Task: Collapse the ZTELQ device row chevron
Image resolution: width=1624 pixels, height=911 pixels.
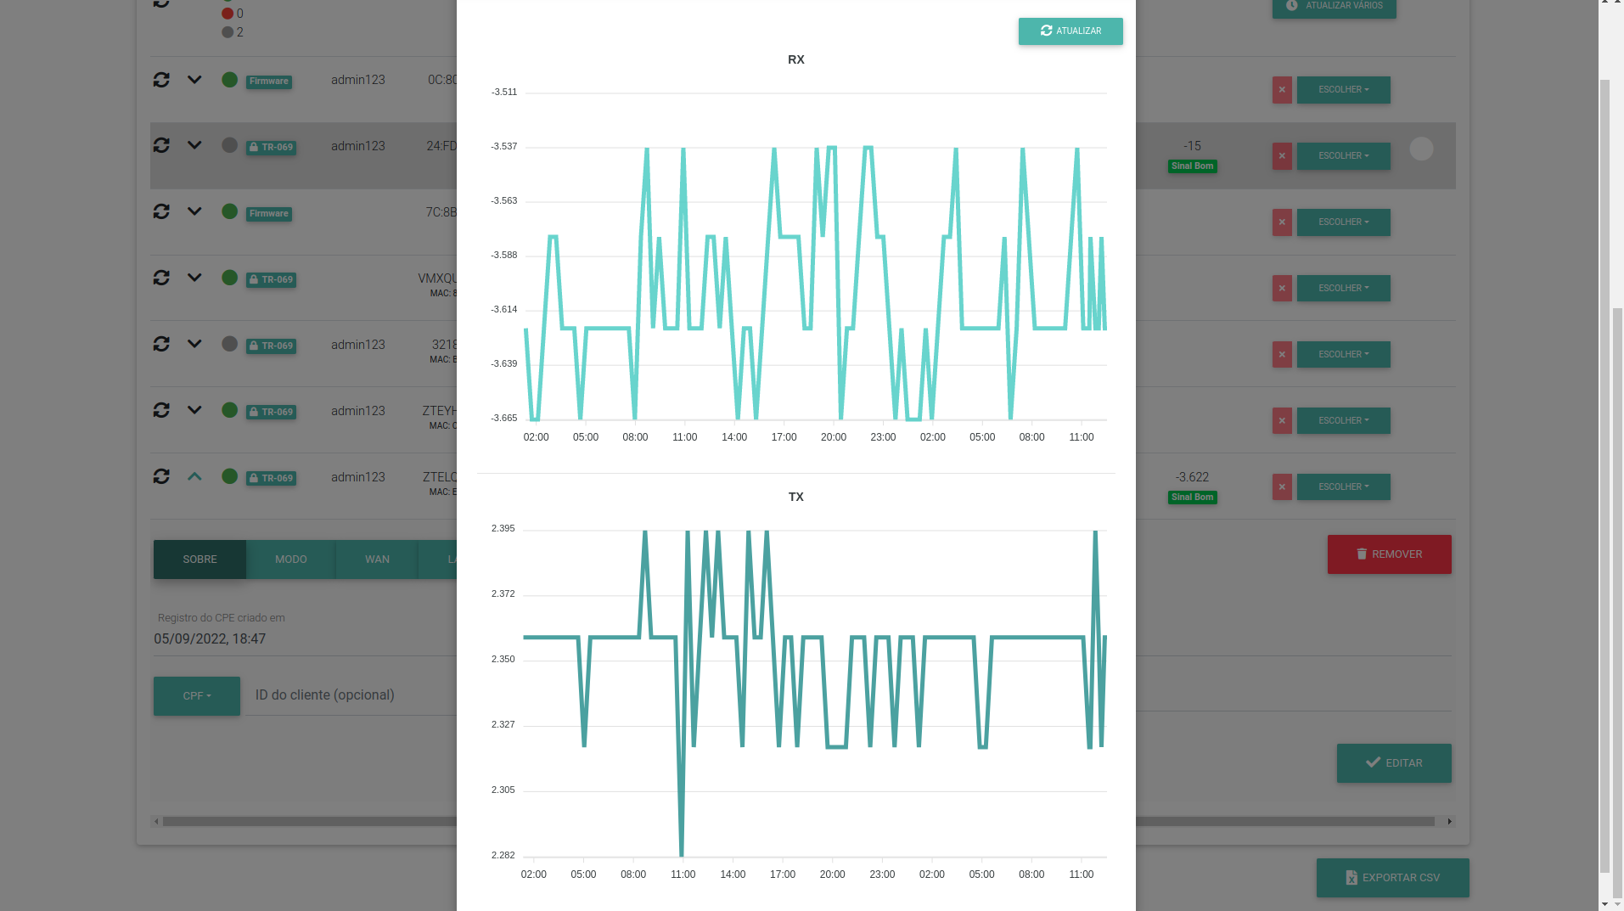Action: click(194, 476)
